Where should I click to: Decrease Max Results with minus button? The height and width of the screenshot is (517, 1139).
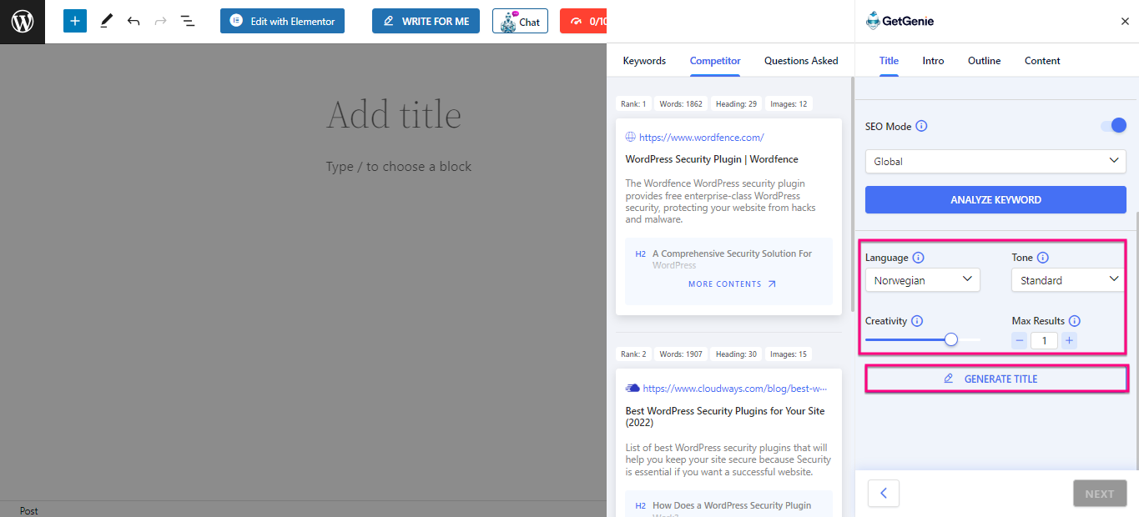1020,340
